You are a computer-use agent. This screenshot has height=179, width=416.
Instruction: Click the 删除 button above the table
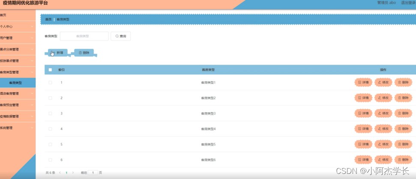pos(84,53)
